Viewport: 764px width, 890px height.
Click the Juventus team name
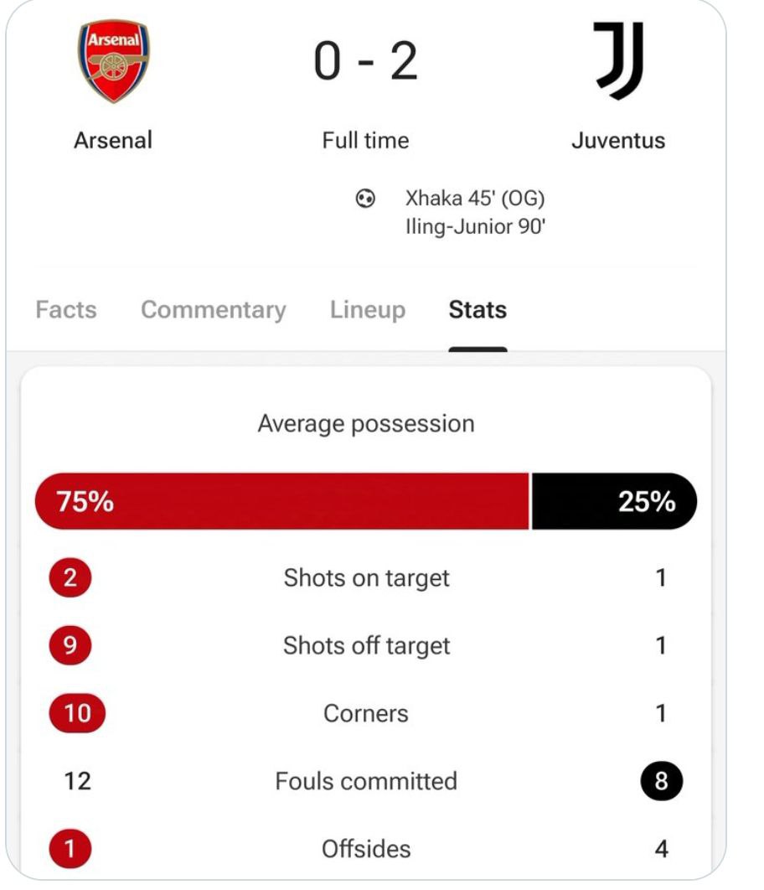618,140
